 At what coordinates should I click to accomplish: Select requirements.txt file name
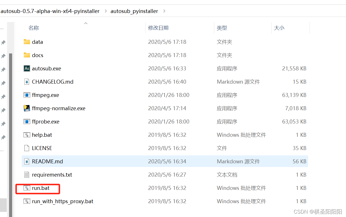point(52,175)
